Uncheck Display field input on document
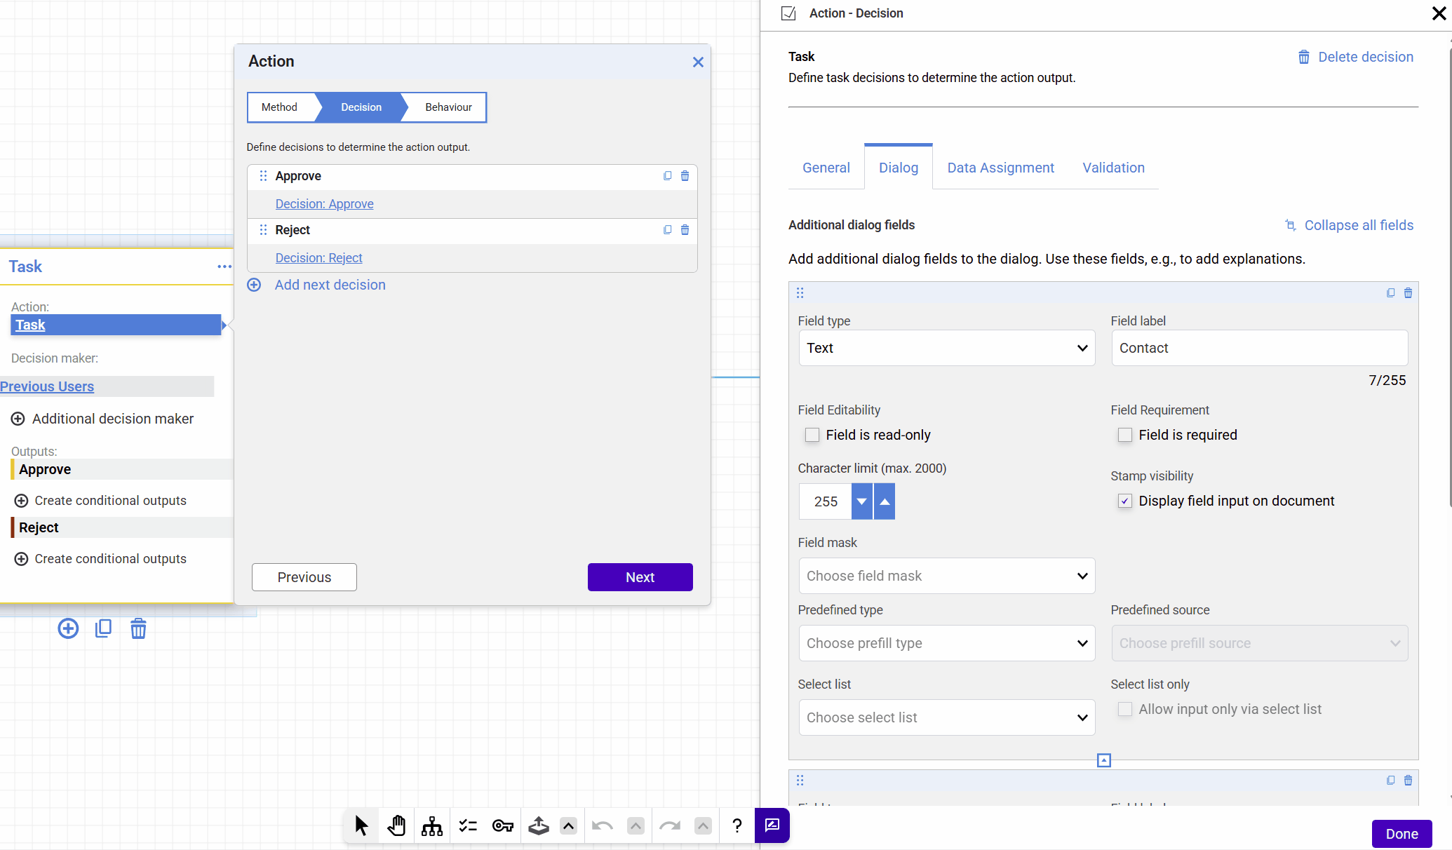Image resolution: width=1452 pixels, height=850 pixels. click(x=1125, y=501)
